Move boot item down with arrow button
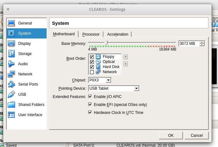218x147 pixels. click(x=125, y=64)
